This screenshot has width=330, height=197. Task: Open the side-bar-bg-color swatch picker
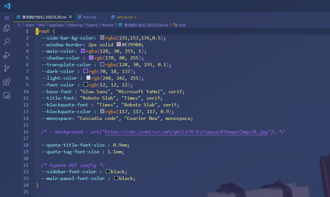coord(102,38)
